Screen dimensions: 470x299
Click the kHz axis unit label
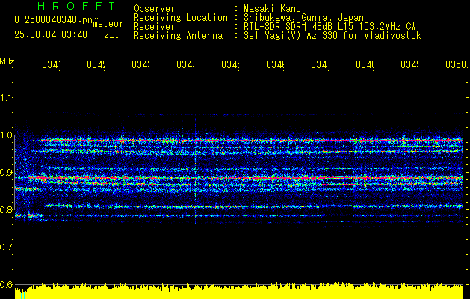coord(7,61)
